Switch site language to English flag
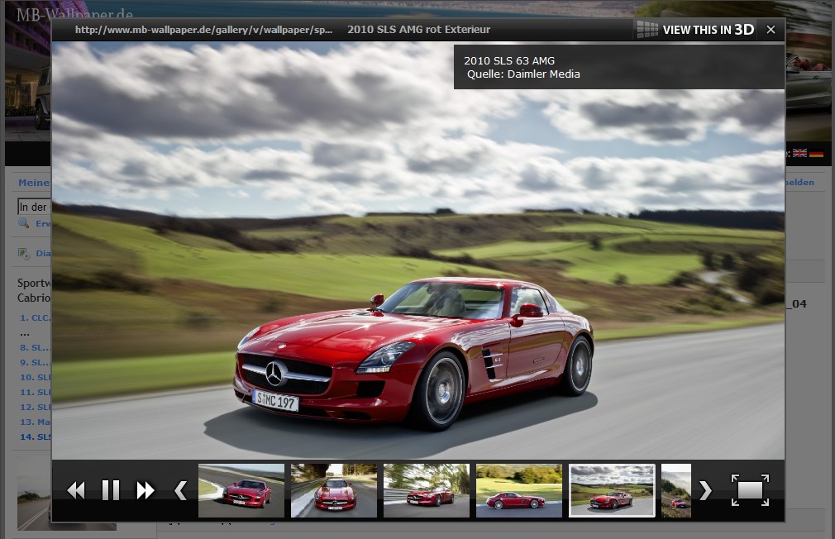 799,153
